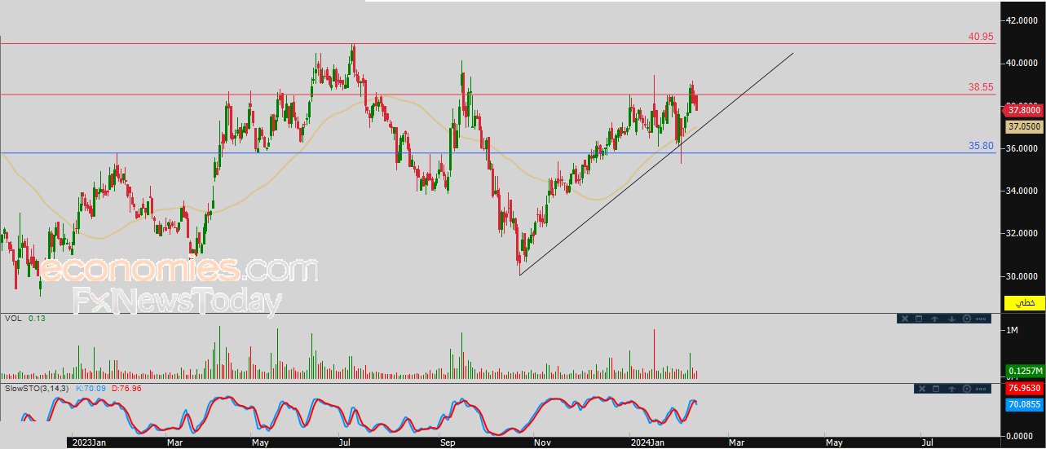The image size is (1046, 449).
Task: Click the D:76.96 stochastic reading
Action: (x=126, y=389)
